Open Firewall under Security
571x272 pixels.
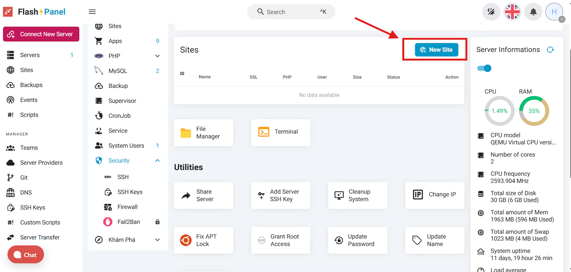tap(127, 207)
